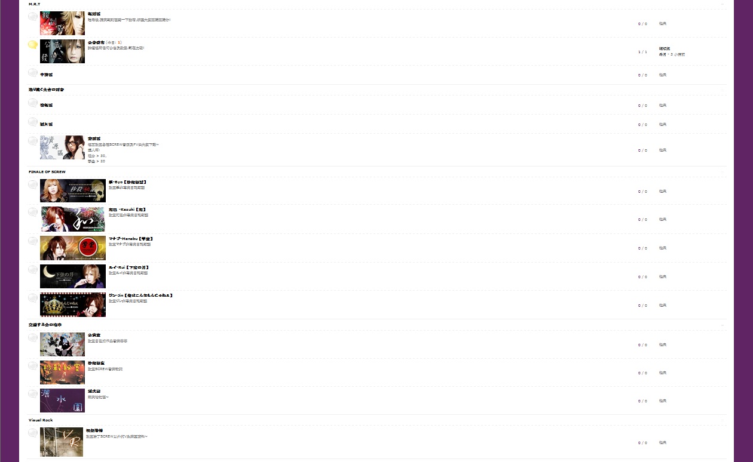Click the bubble icon beside Rui forum
This screenshot has width=753, height=462.
click(33, 269)
